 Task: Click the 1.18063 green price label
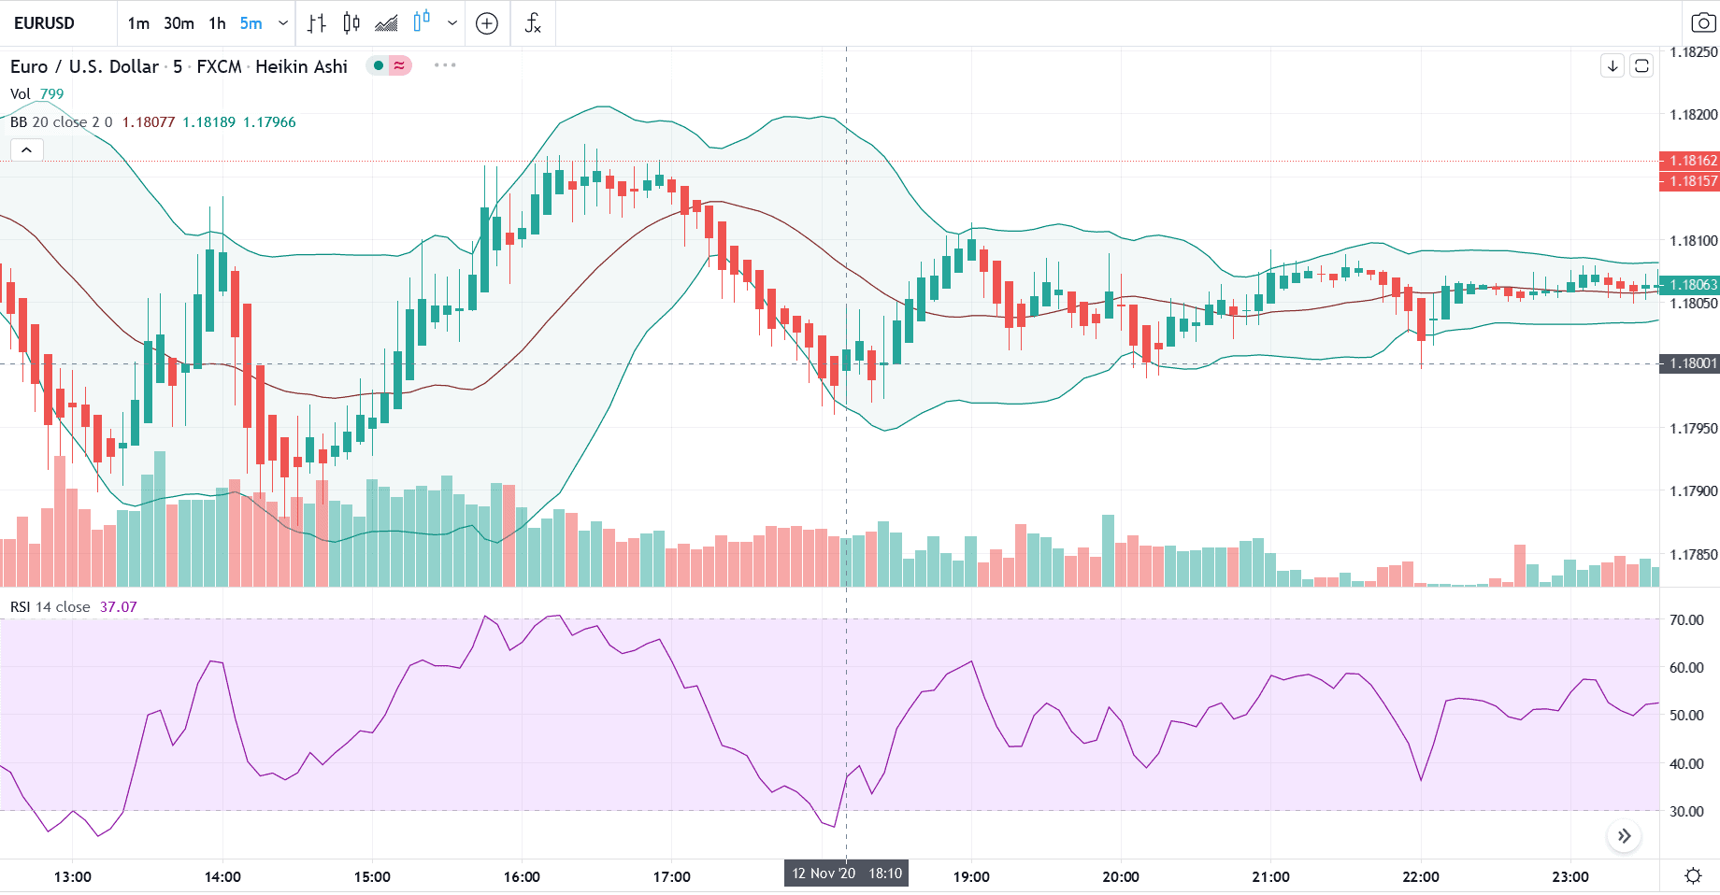tap(1690, 285)
